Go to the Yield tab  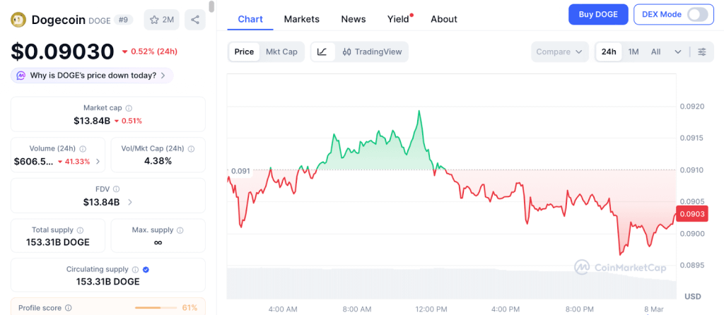tap(398, 19)
